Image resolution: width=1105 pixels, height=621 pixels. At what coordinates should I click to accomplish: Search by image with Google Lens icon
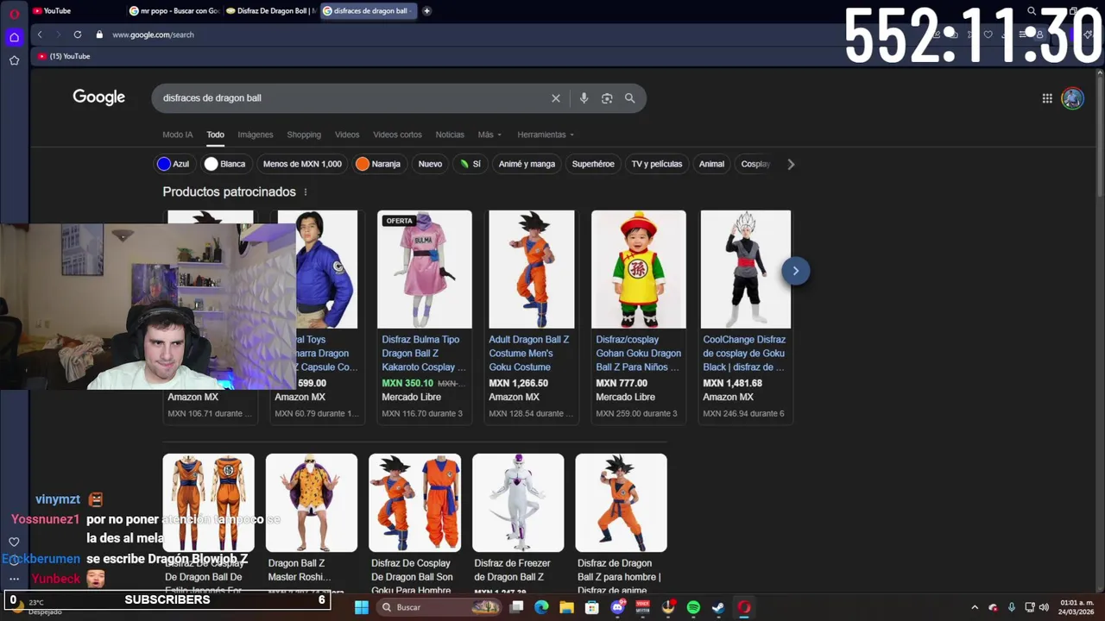(607, 98)
